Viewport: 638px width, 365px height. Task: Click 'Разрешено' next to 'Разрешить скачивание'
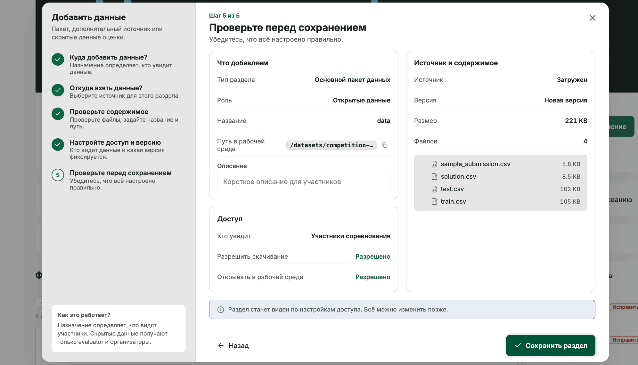373,256
